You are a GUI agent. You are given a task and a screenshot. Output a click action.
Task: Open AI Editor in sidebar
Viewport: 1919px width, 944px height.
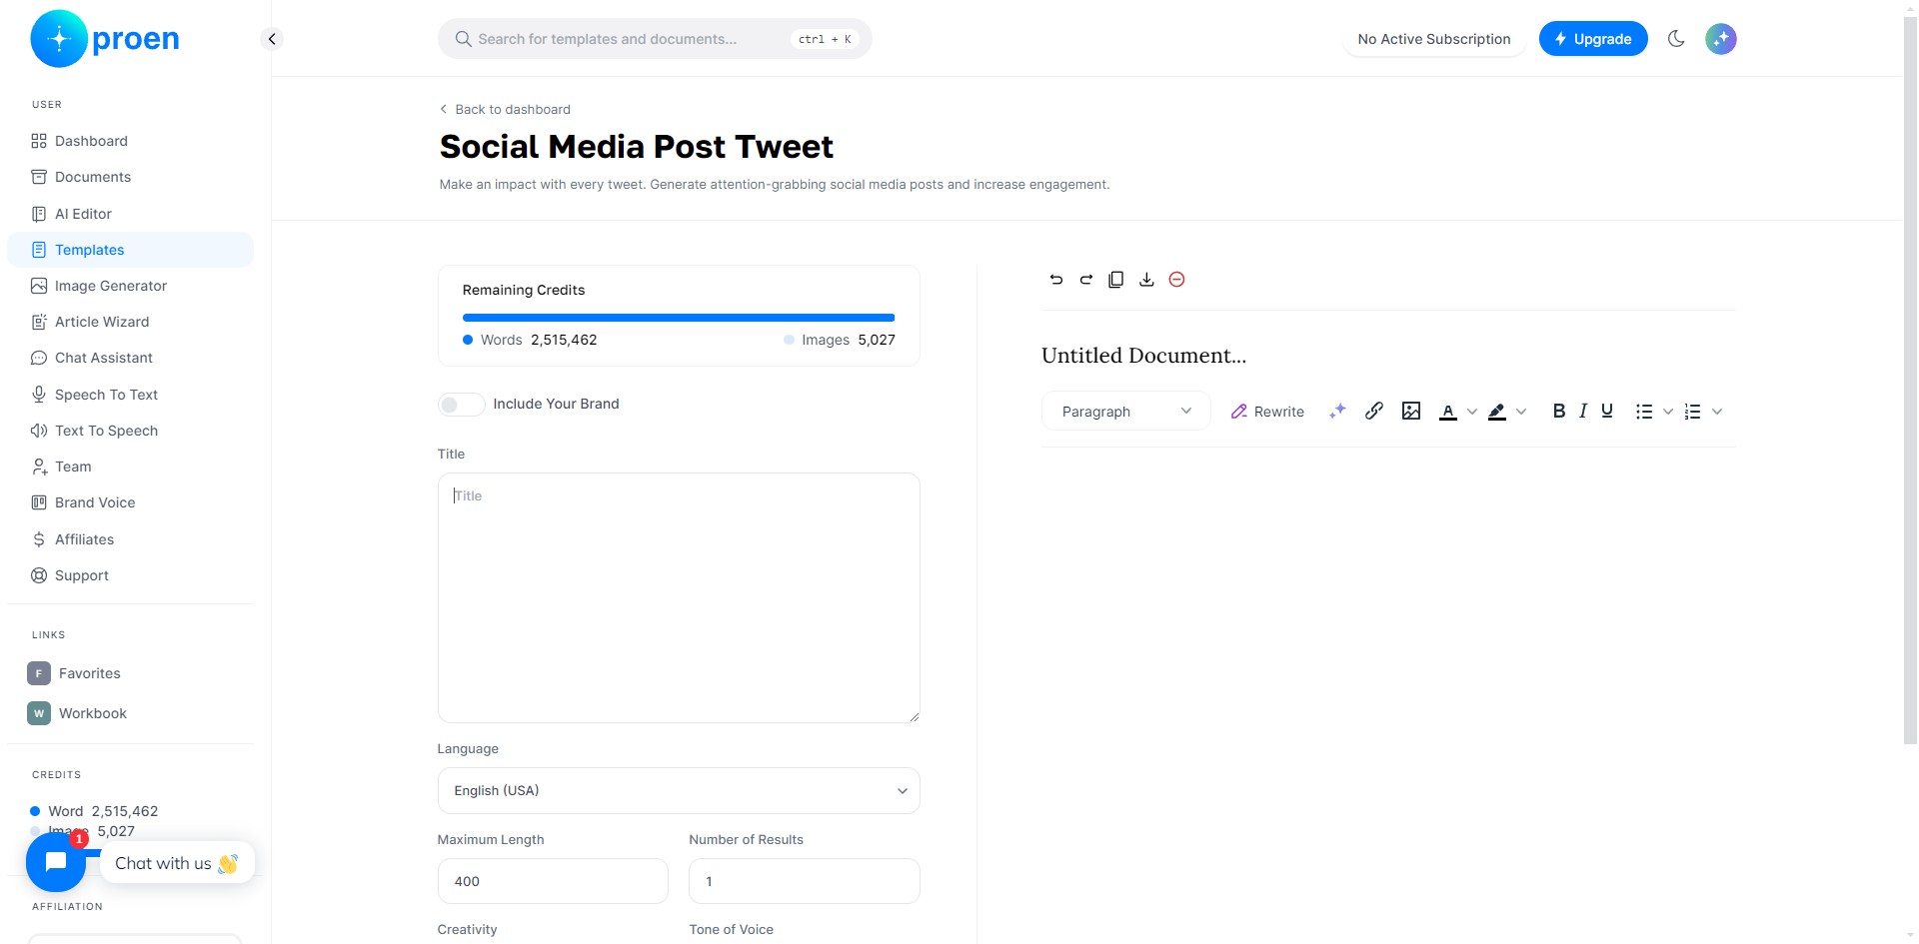pos(131,214)
